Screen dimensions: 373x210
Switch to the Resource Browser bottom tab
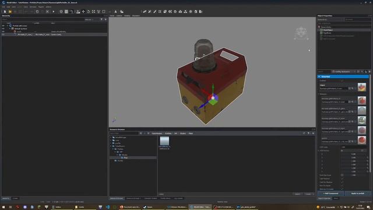(117, 198)
